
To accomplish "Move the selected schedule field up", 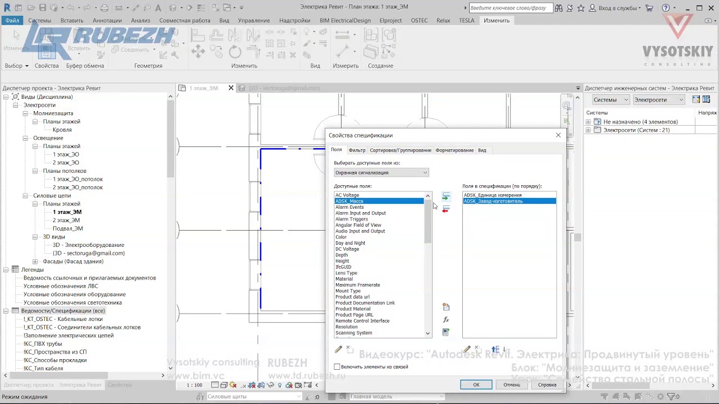I will (x=495, y=349).
